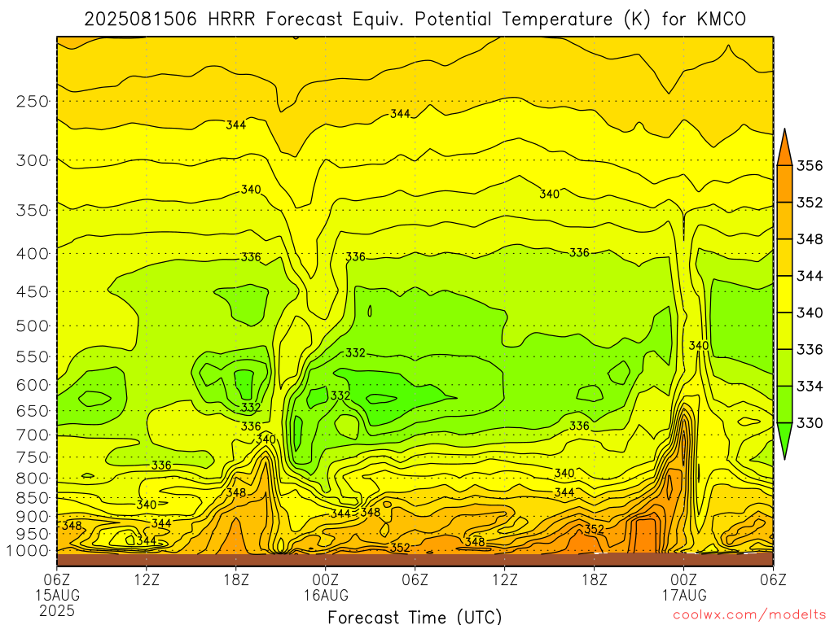Click the 330 colorbar label
The image size is (834, 625).
pos(810,423)
